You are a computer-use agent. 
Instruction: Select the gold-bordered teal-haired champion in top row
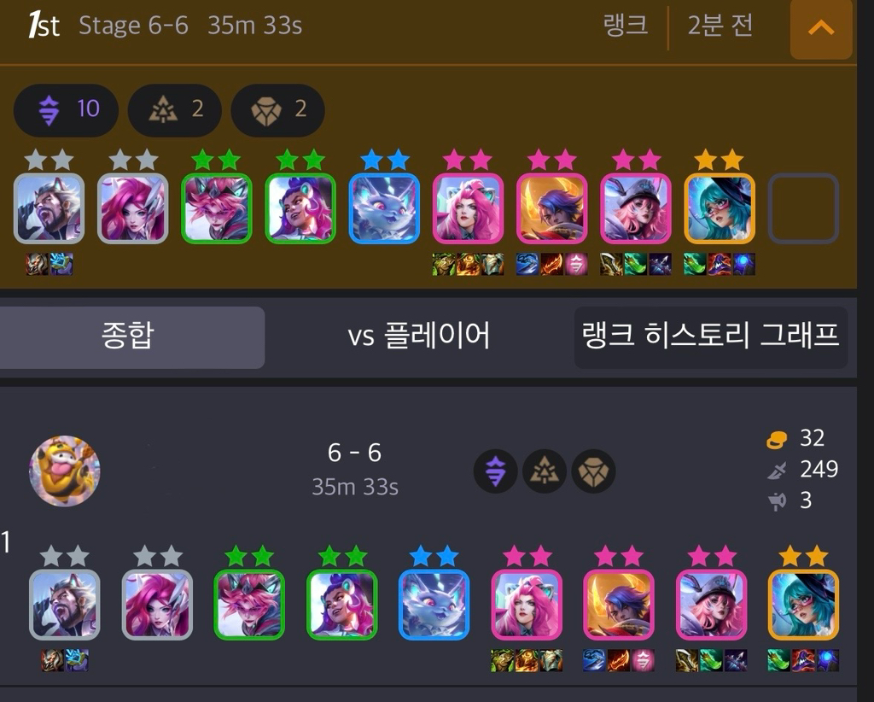click(x=720, y=208)
